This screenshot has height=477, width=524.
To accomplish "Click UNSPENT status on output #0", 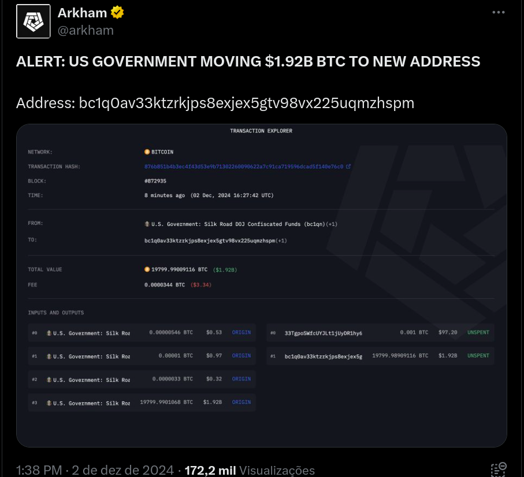I will pyautogui.click(x=478, y=332).
